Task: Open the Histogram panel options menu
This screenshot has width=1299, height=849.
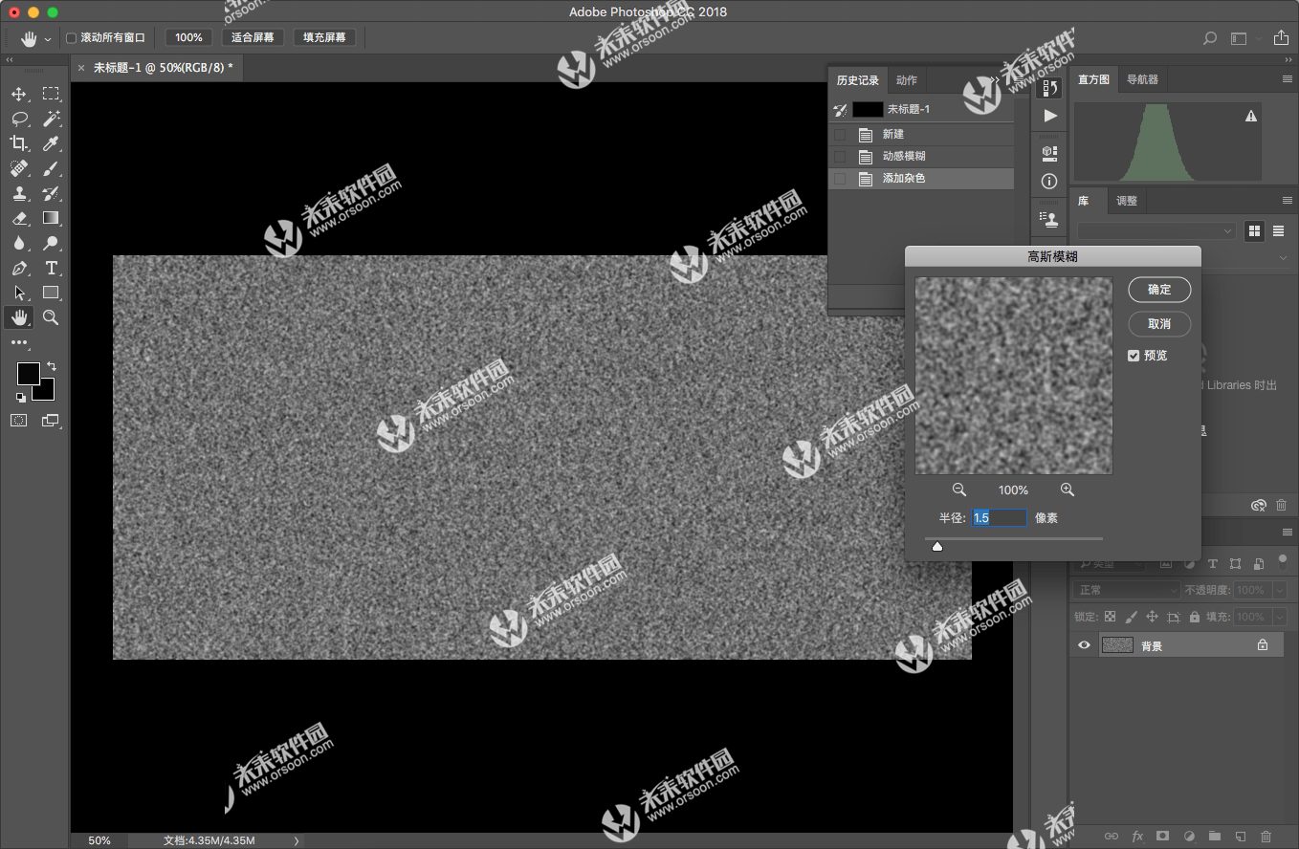Action: [1287, 79]
